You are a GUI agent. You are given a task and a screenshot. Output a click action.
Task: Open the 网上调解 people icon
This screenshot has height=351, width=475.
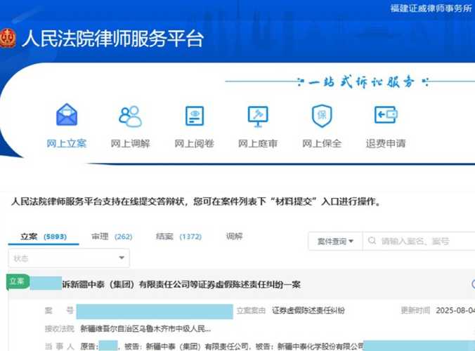click(x=130, y=117)
